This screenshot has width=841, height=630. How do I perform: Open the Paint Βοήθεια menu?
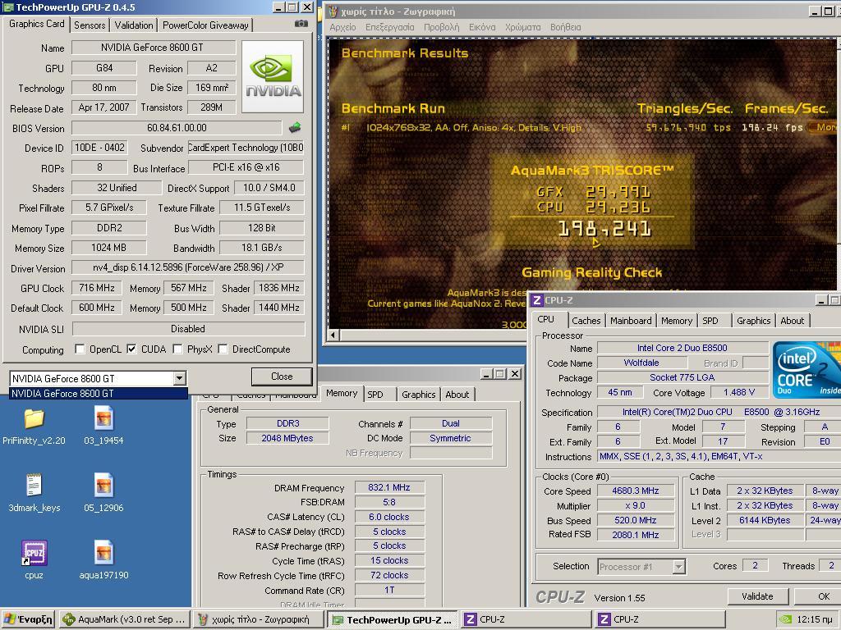[x=566, y=27]
